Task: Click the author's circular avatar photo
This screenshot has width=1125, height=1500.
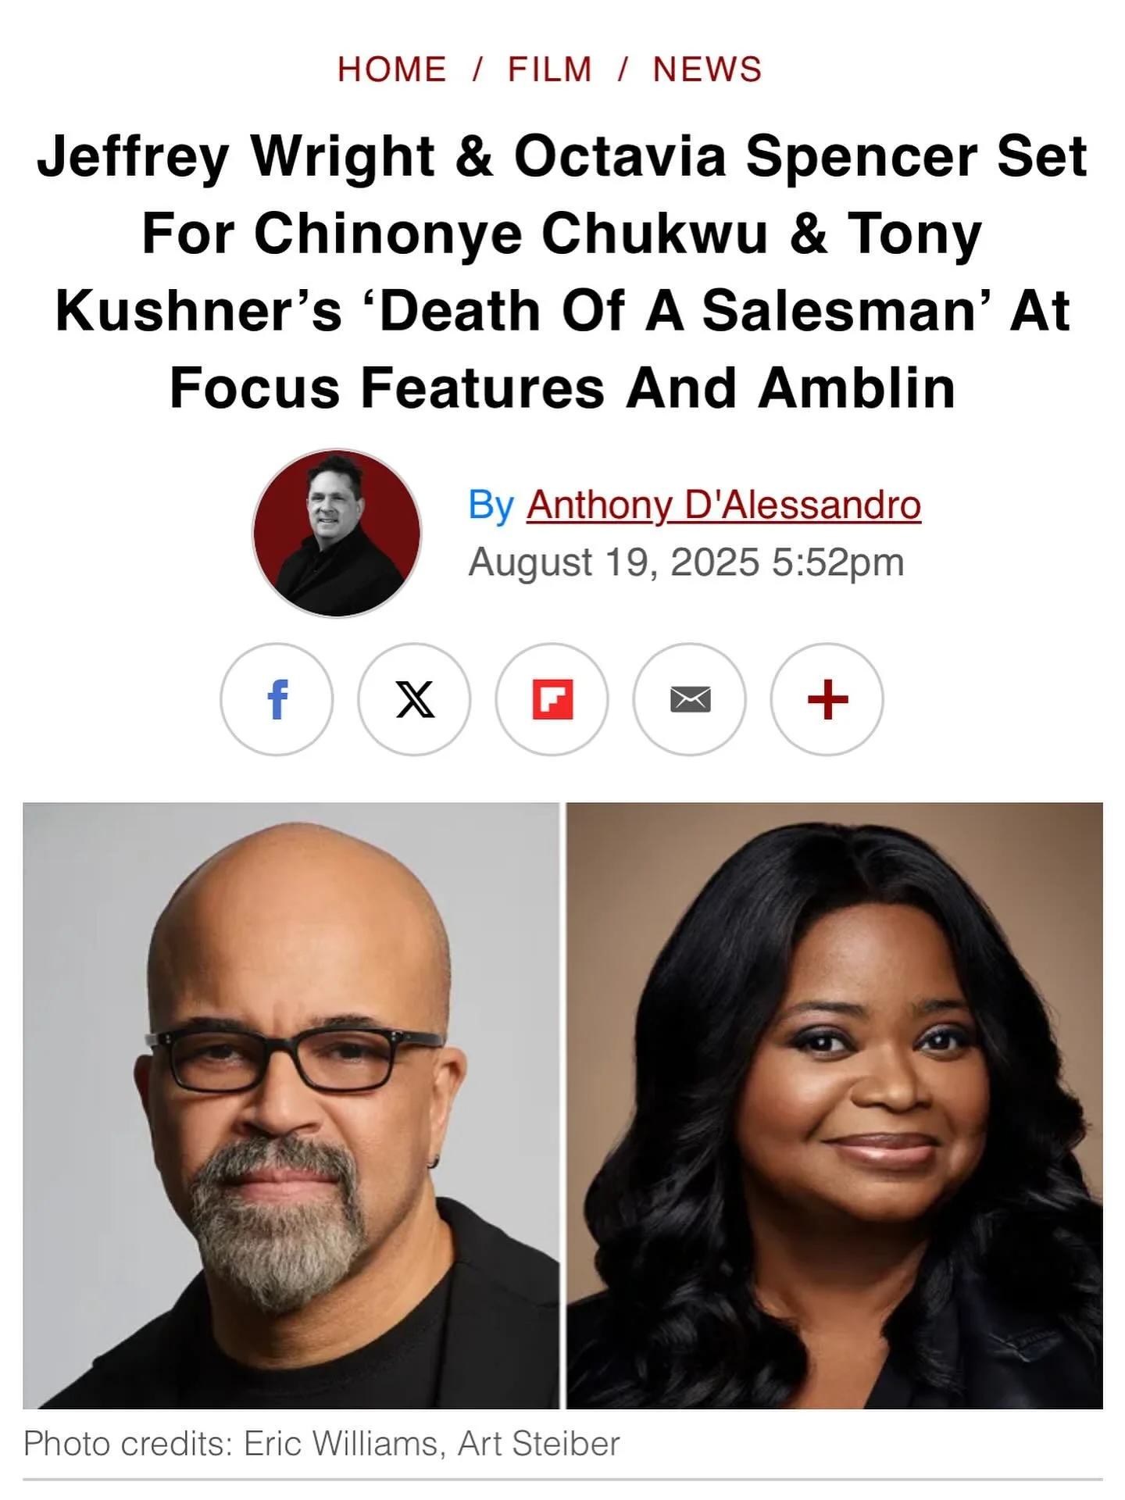Action: tap(337, 533)
